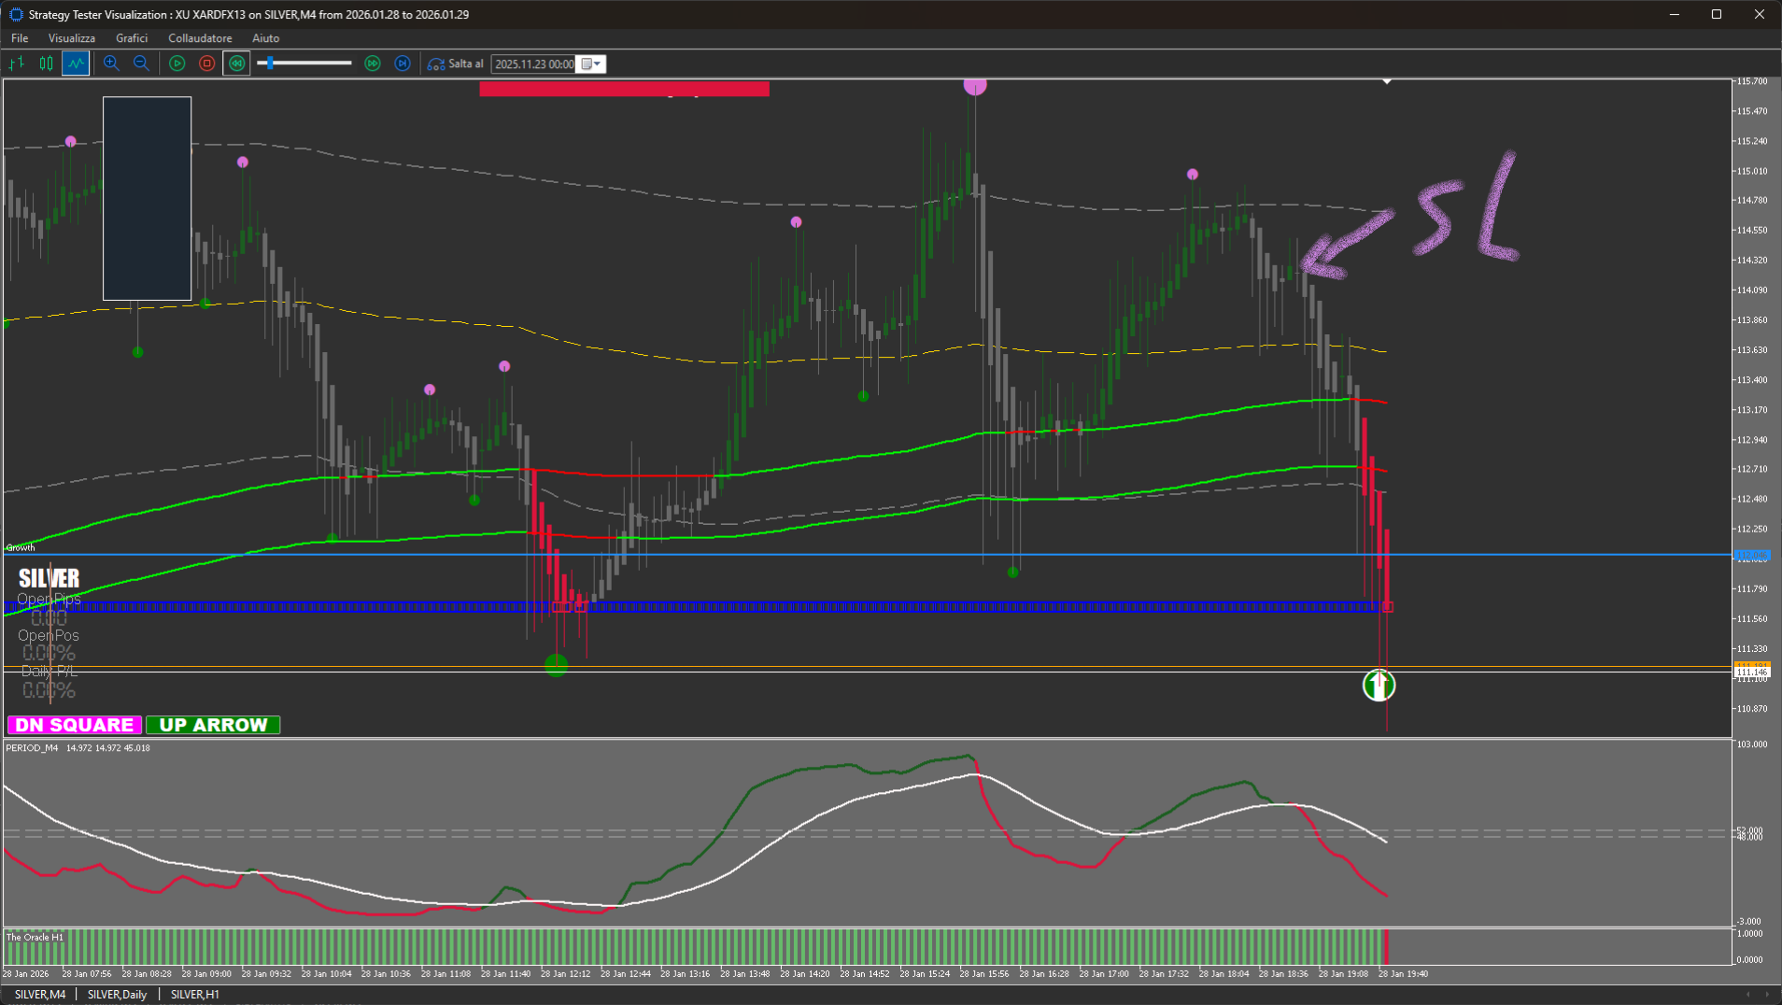The width and height of the screenshot is (1782, 1005).
Task: Click the UP ARROW green button
Action: pos(213,725)
